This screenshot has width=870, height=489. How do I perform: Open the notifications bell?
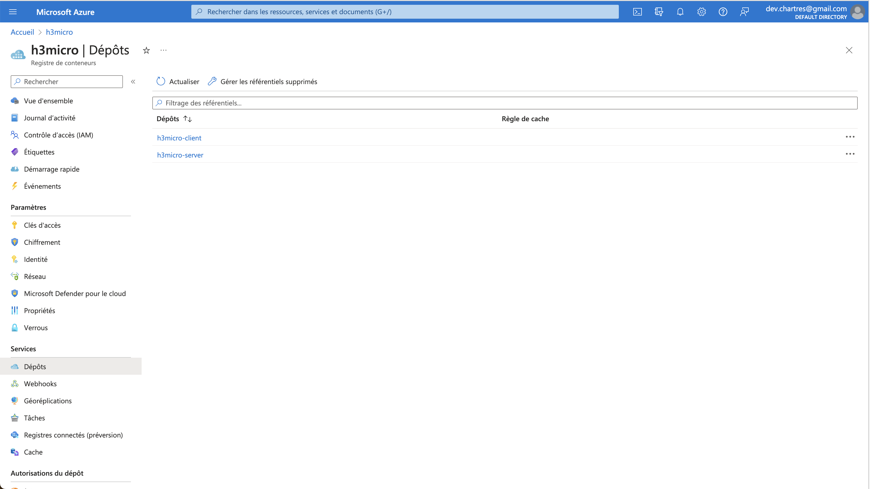click(680, 12)
